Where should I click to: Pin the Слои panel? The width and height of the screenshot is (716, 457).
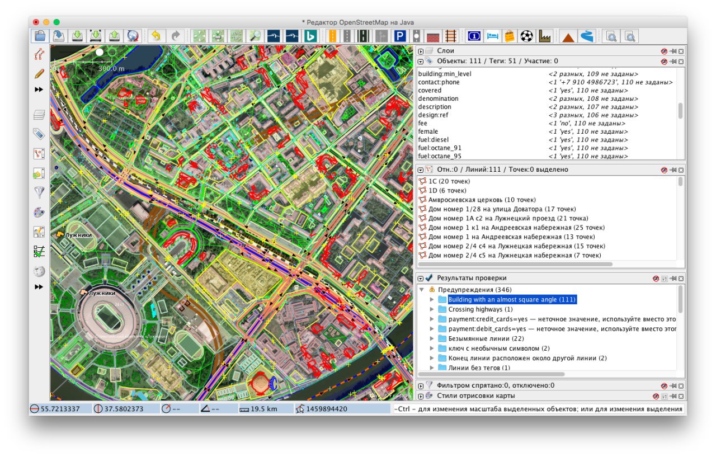click(673, 51)
